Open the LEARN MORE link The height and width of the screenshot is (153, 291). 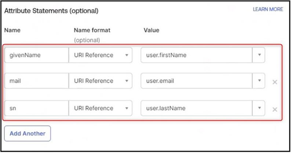[x=268, y=9]
